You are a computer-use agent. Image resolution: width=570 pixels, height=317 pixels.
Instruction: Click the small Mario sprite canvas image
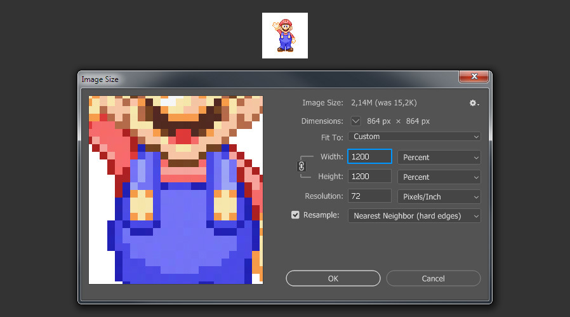[x=285, y=36]
